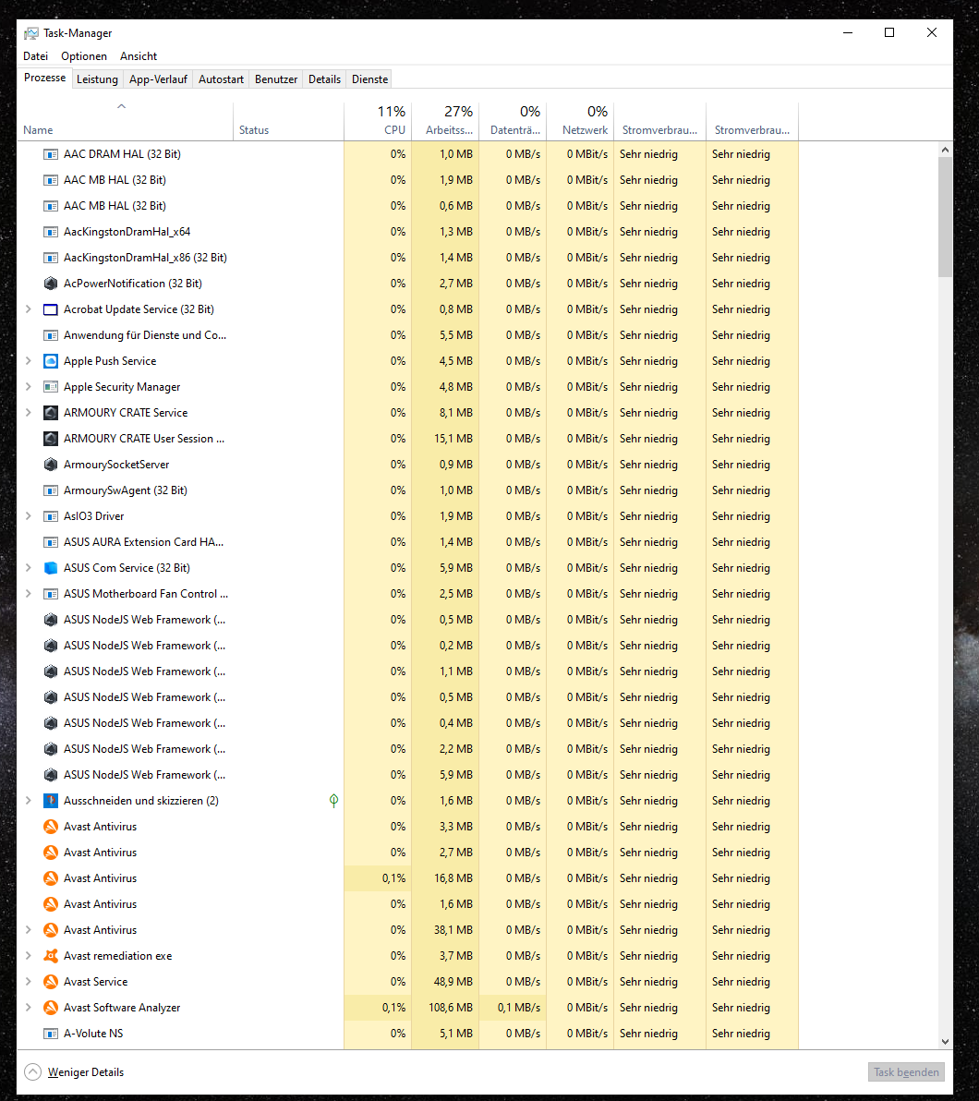Click the AAC DRAM HAL process icon

coord(51,153)
